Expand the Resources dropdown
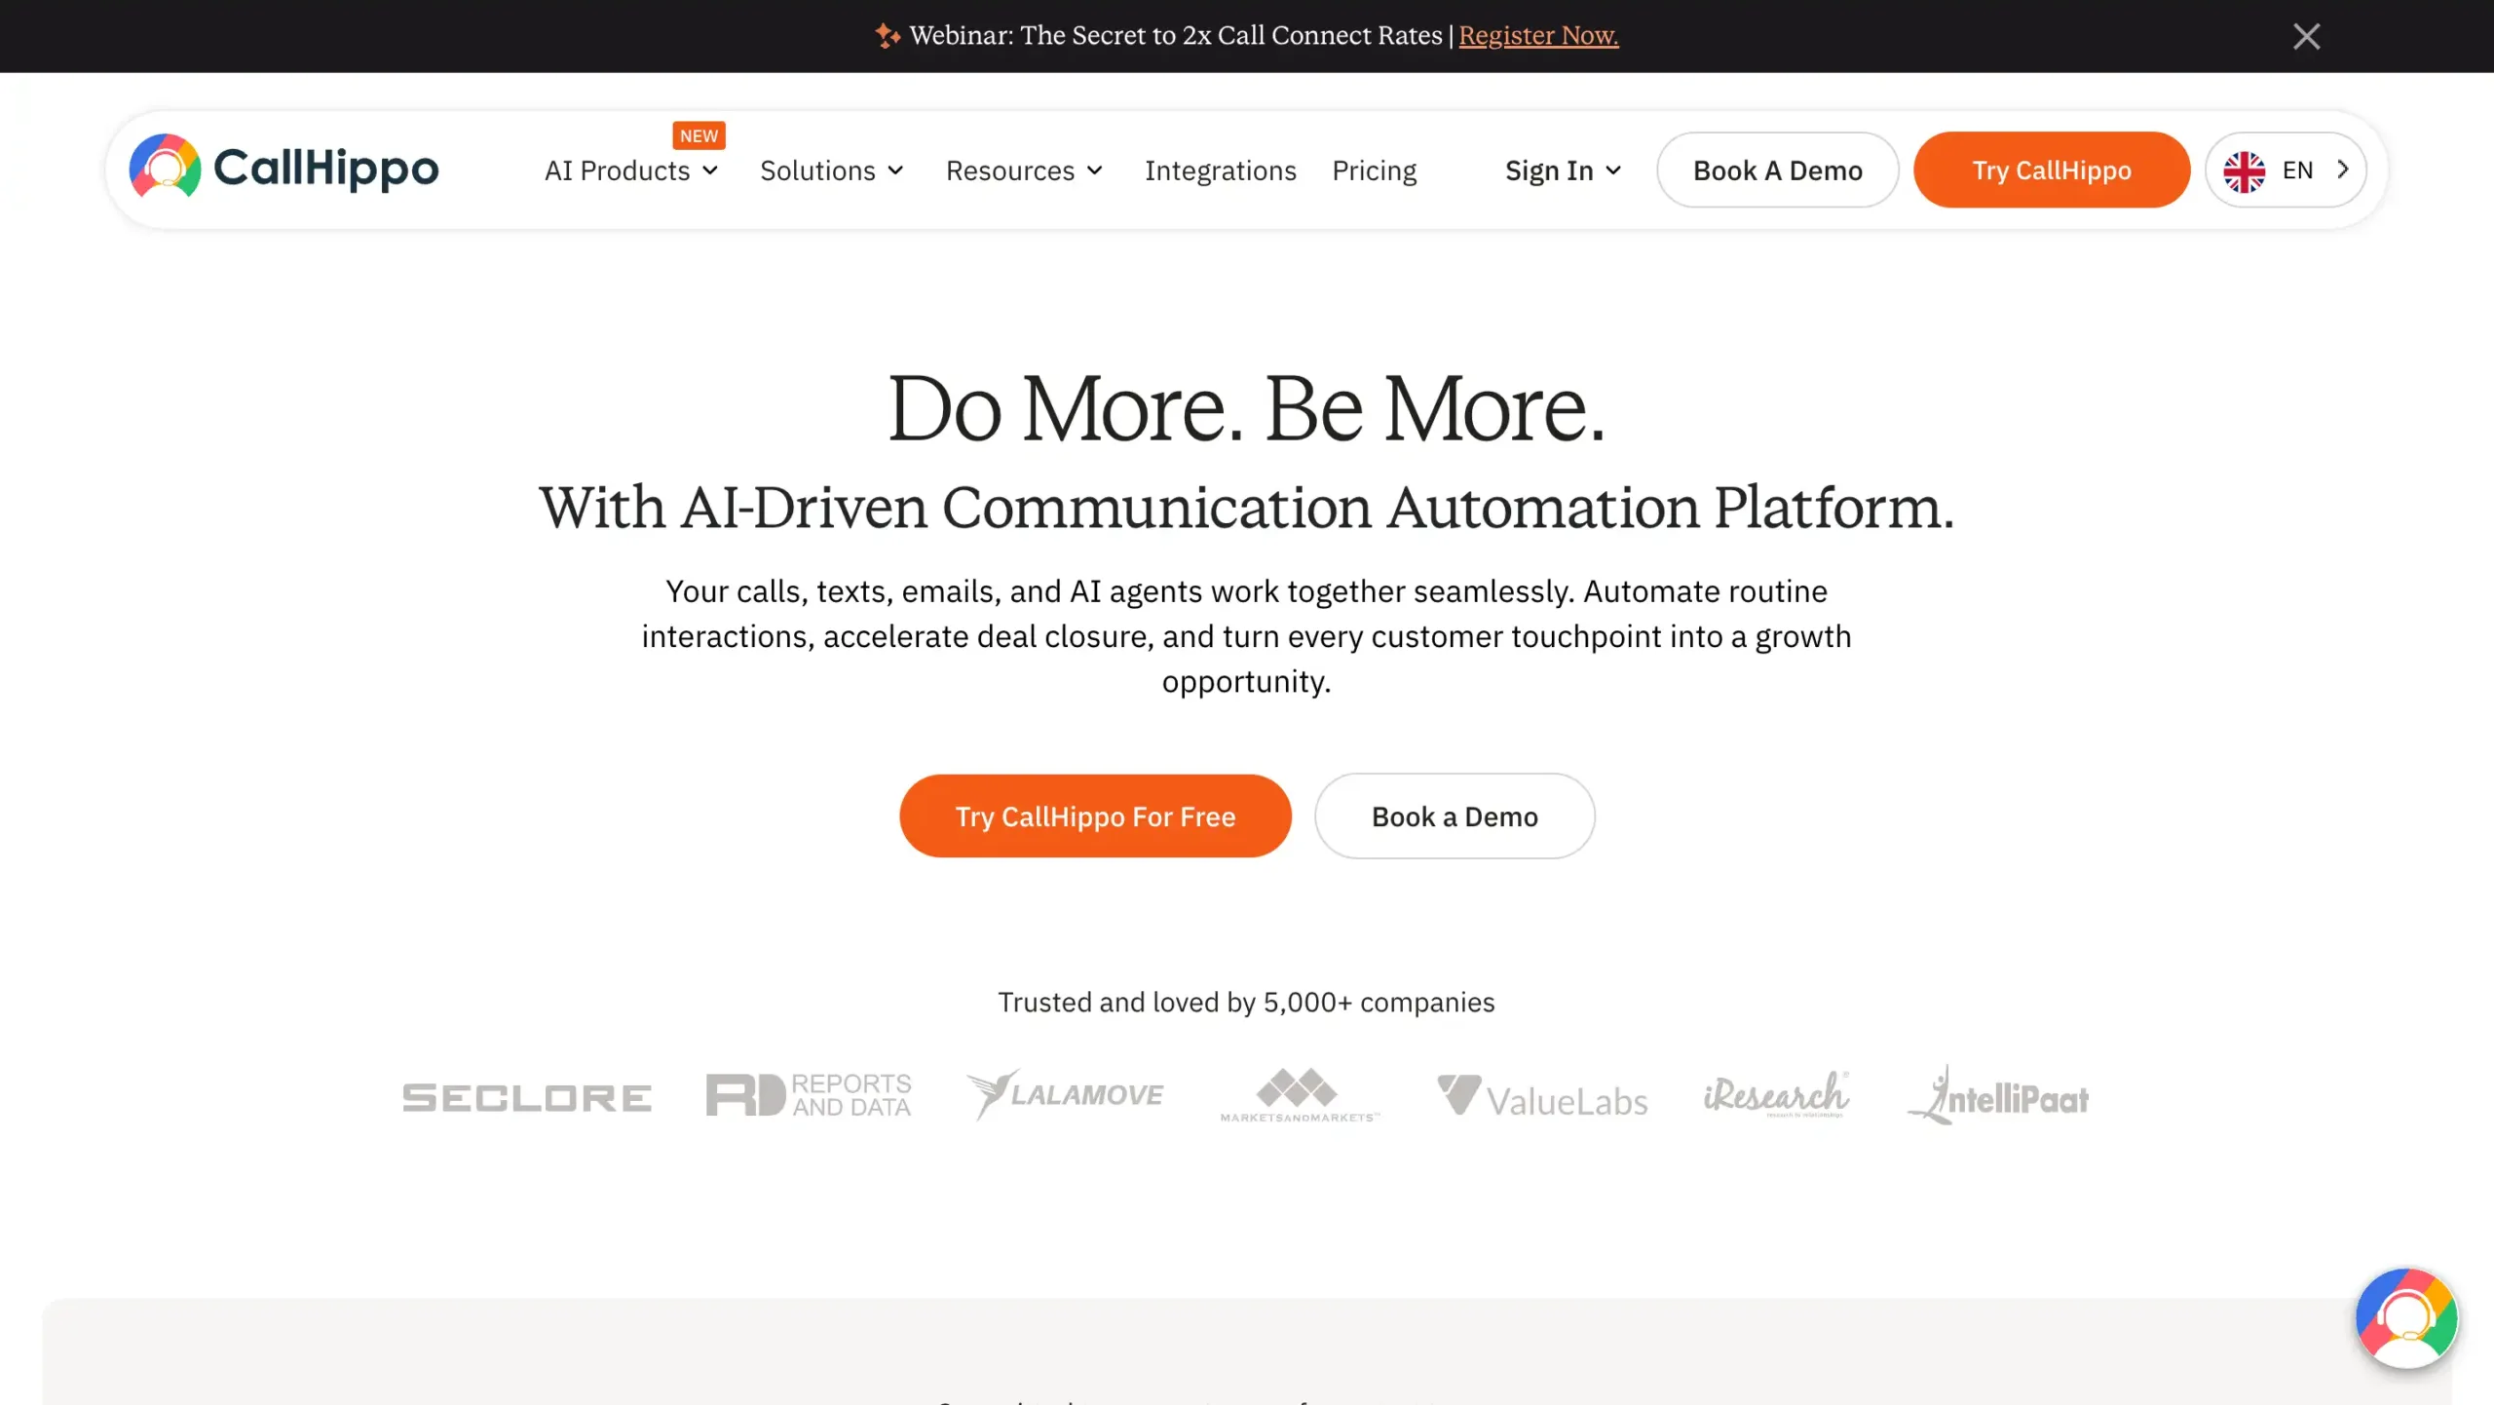The height and width of the screenshot is (1405, 2494). 1023,171
